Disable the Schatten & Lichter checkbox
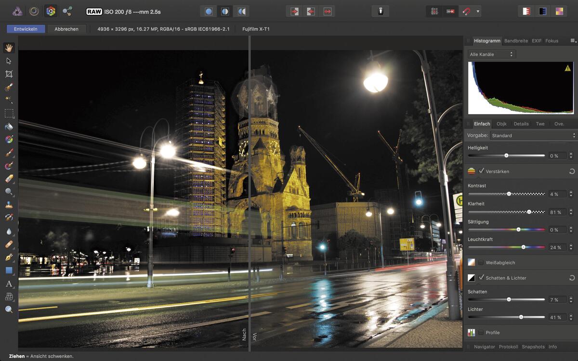This screenshot has height=361, width=578. coord(480,278)
